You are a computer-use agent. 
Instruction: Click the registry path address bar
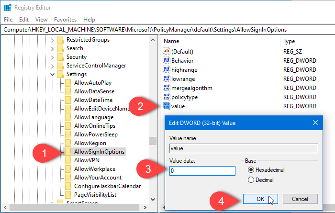[167, 30]
